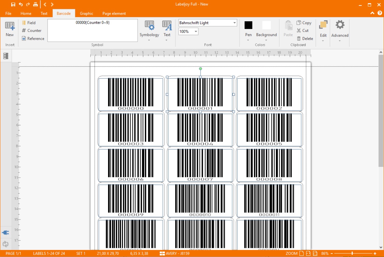Copy the selected barcode element

[x=304, y=23]
